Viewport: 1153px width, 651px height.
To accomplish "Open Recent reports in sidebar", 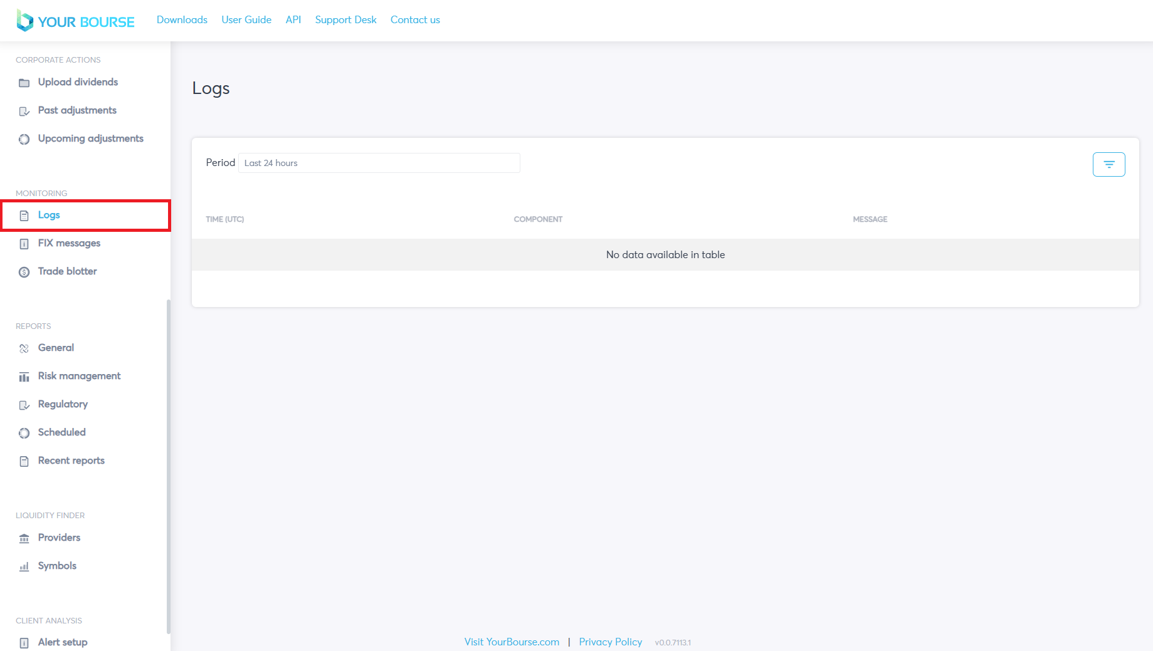I will [x=71, y=461].
